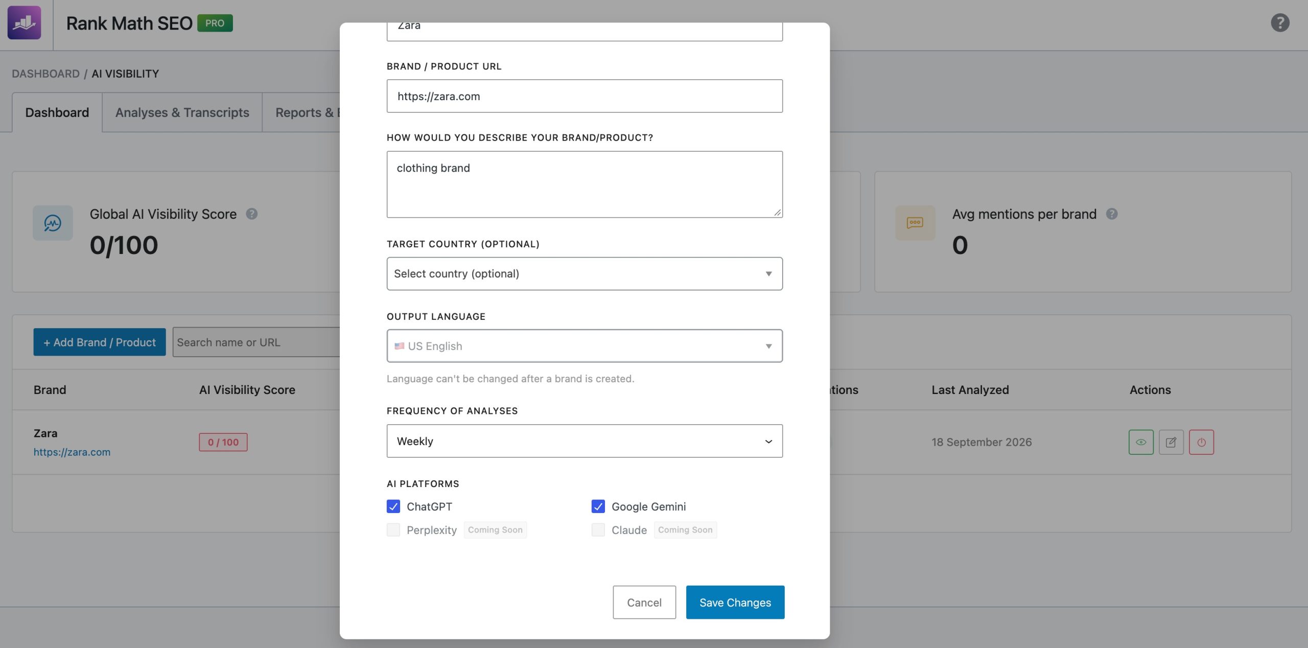Click the disabled Claude checkbox
Screen dimensions: 1308x648
(598, 530)
